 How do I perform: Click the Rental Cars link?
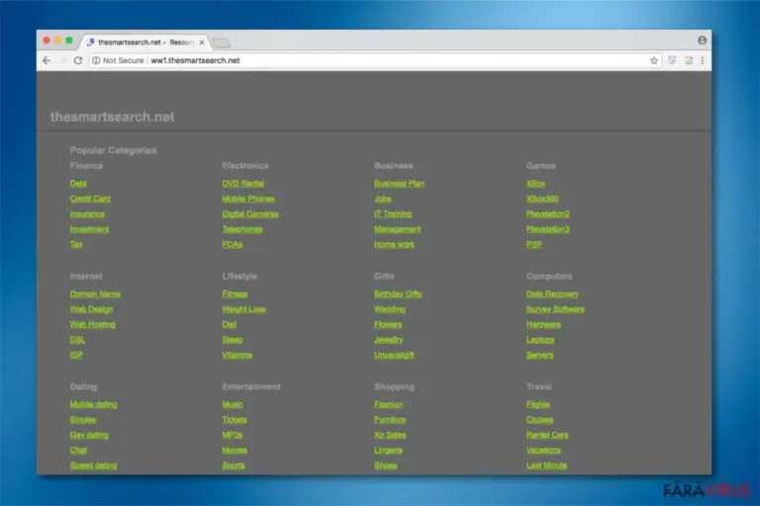(x=547, y=435)
